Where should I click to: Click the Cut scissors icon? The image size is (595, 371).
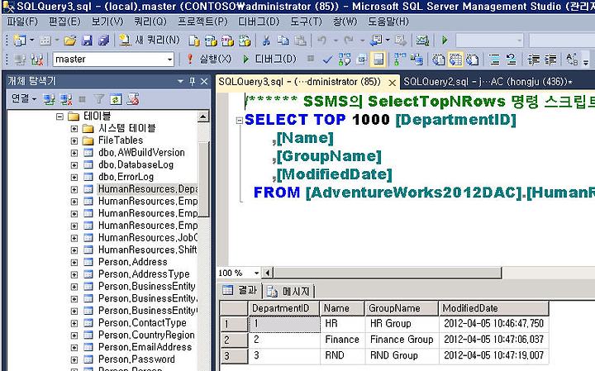(266, 40)
